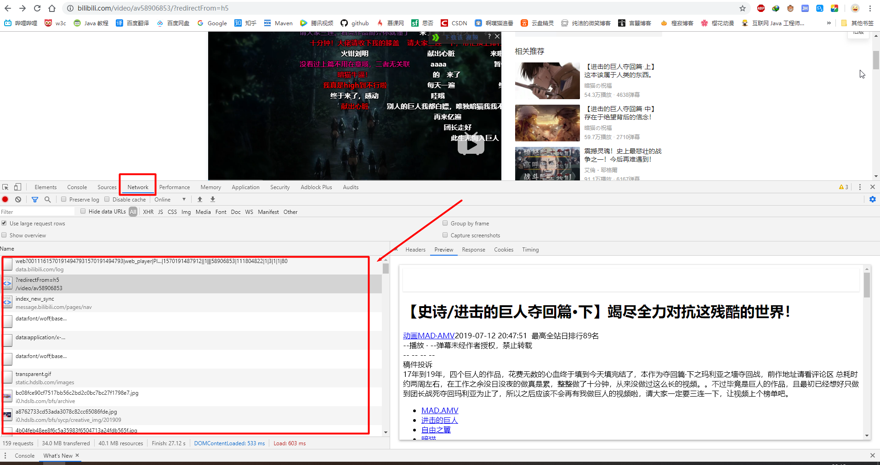This screenshot has width=880, height=465.
Task: Toggle the device toolbar icon in DevTools
Action: point(17,187)
